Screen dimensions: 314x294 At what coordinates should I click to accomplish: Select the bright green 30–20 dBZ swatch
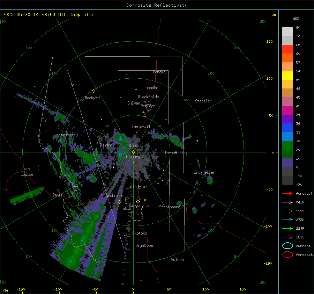pyautogui.click(x=287, y=145)
